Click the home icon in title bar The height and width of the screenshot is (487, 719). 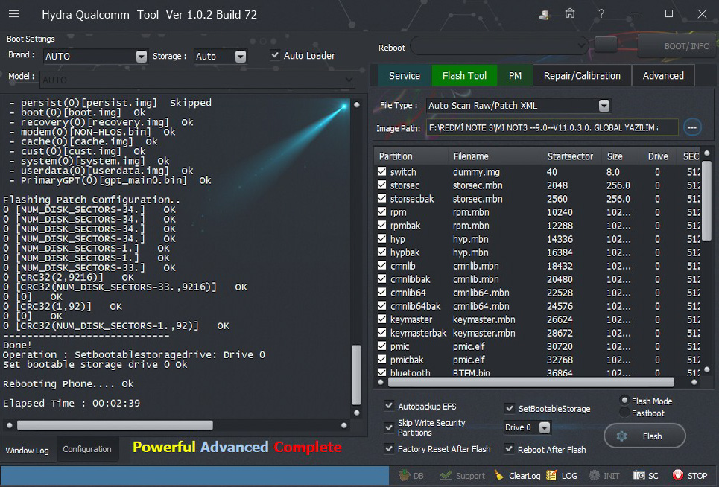(x=570, y=14)
